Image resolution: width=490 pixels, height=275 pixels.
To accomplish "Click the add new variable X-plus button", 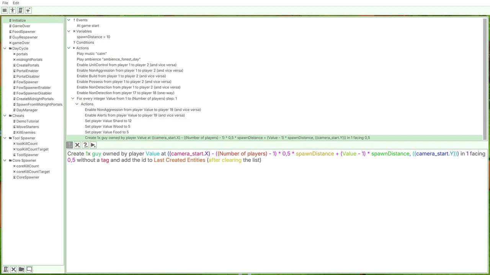I will [x=77, y=145].
